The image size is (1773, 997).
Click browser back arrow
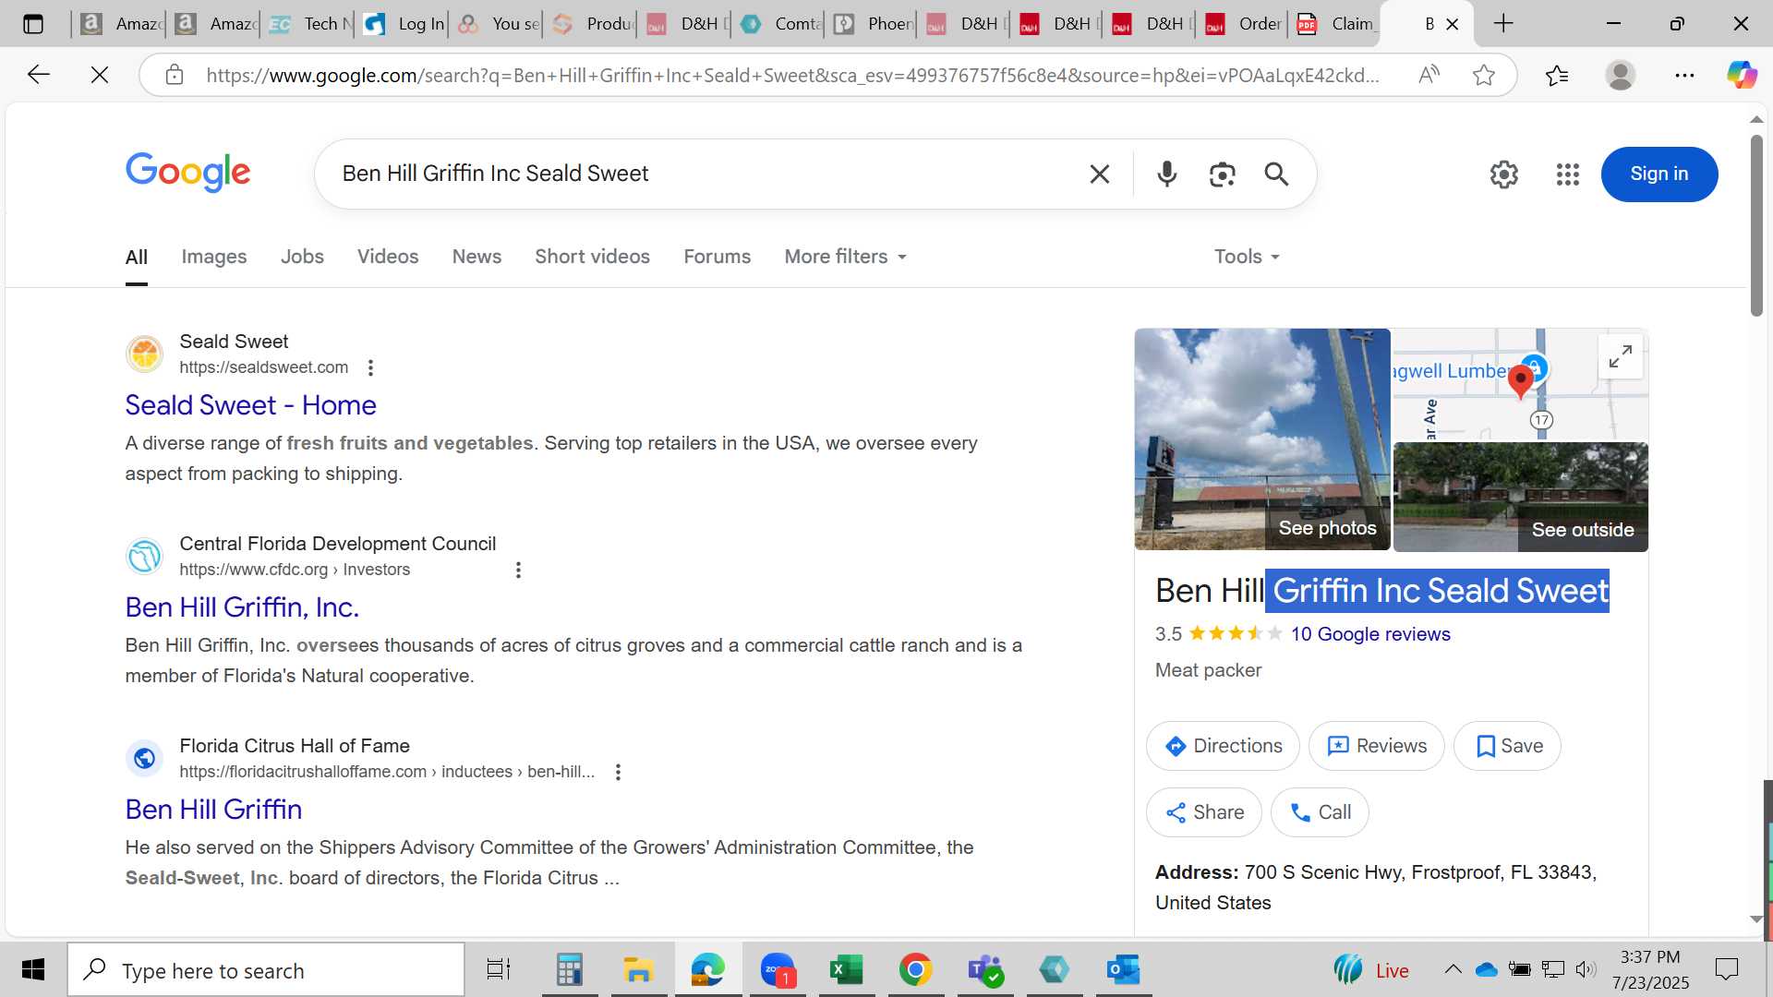click(x=38, y=75)
